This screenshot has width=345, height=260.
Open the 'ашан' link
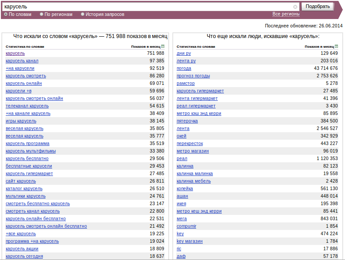[182, 196]
